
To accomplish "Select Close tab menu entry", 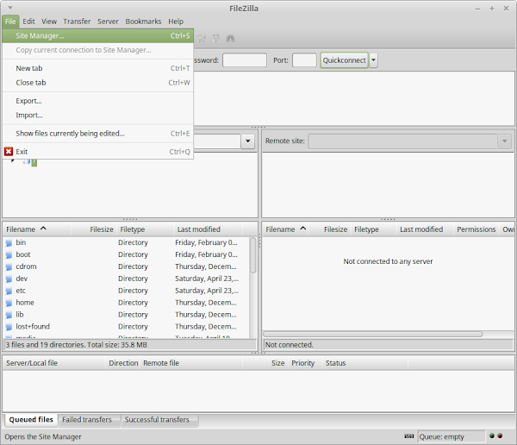I will pos(97,83).
